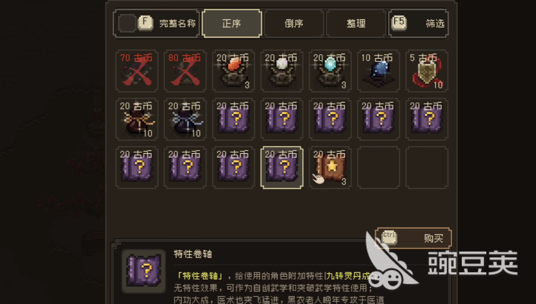This screenshot has width=536, height=304.
Task: Select the highlighted purple trait scroll in third row
Action: 282,168
